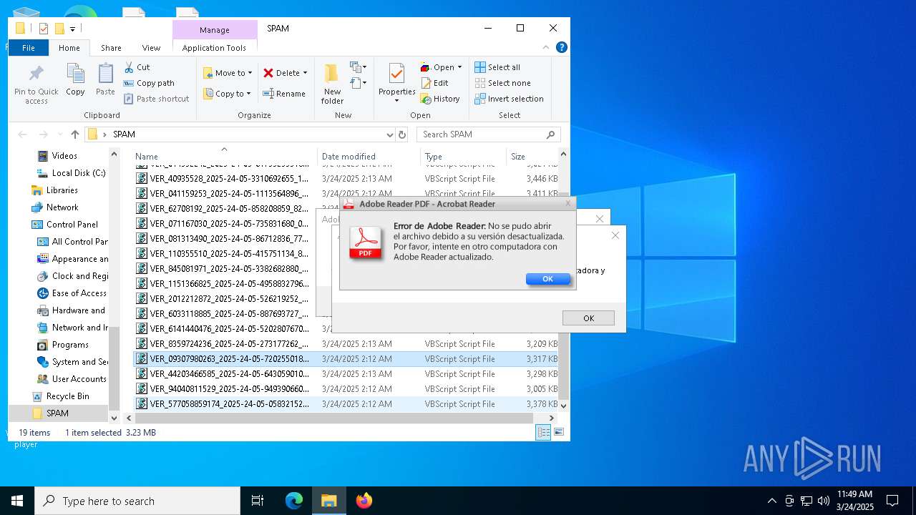Sort by Date modified column
916x515 pixels.
pos(369,157)
